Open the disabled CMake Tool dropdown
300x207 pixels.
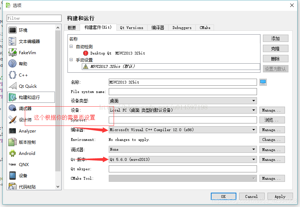tap(183, 178)
